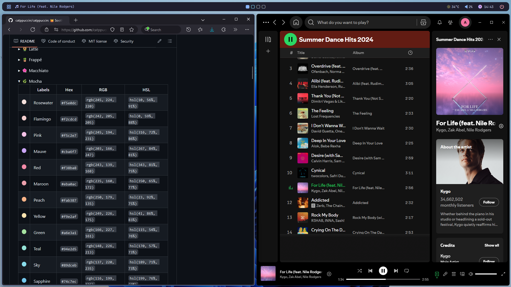Switch to README tab on GitHub
This screenshot has width=511, height=287.
(24, 41)
